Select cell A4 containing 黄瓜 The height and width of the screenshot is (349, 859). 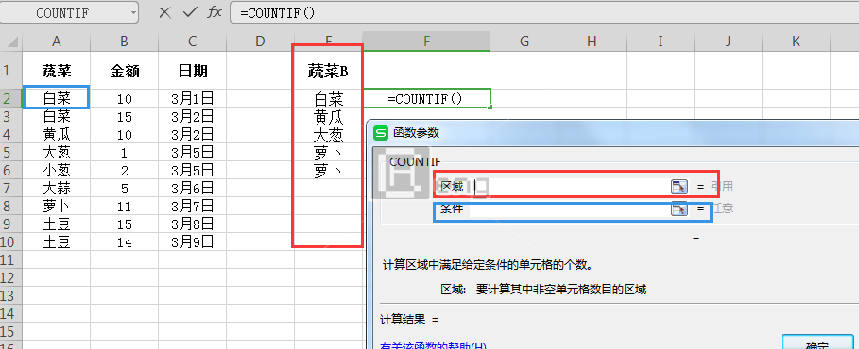57,134
